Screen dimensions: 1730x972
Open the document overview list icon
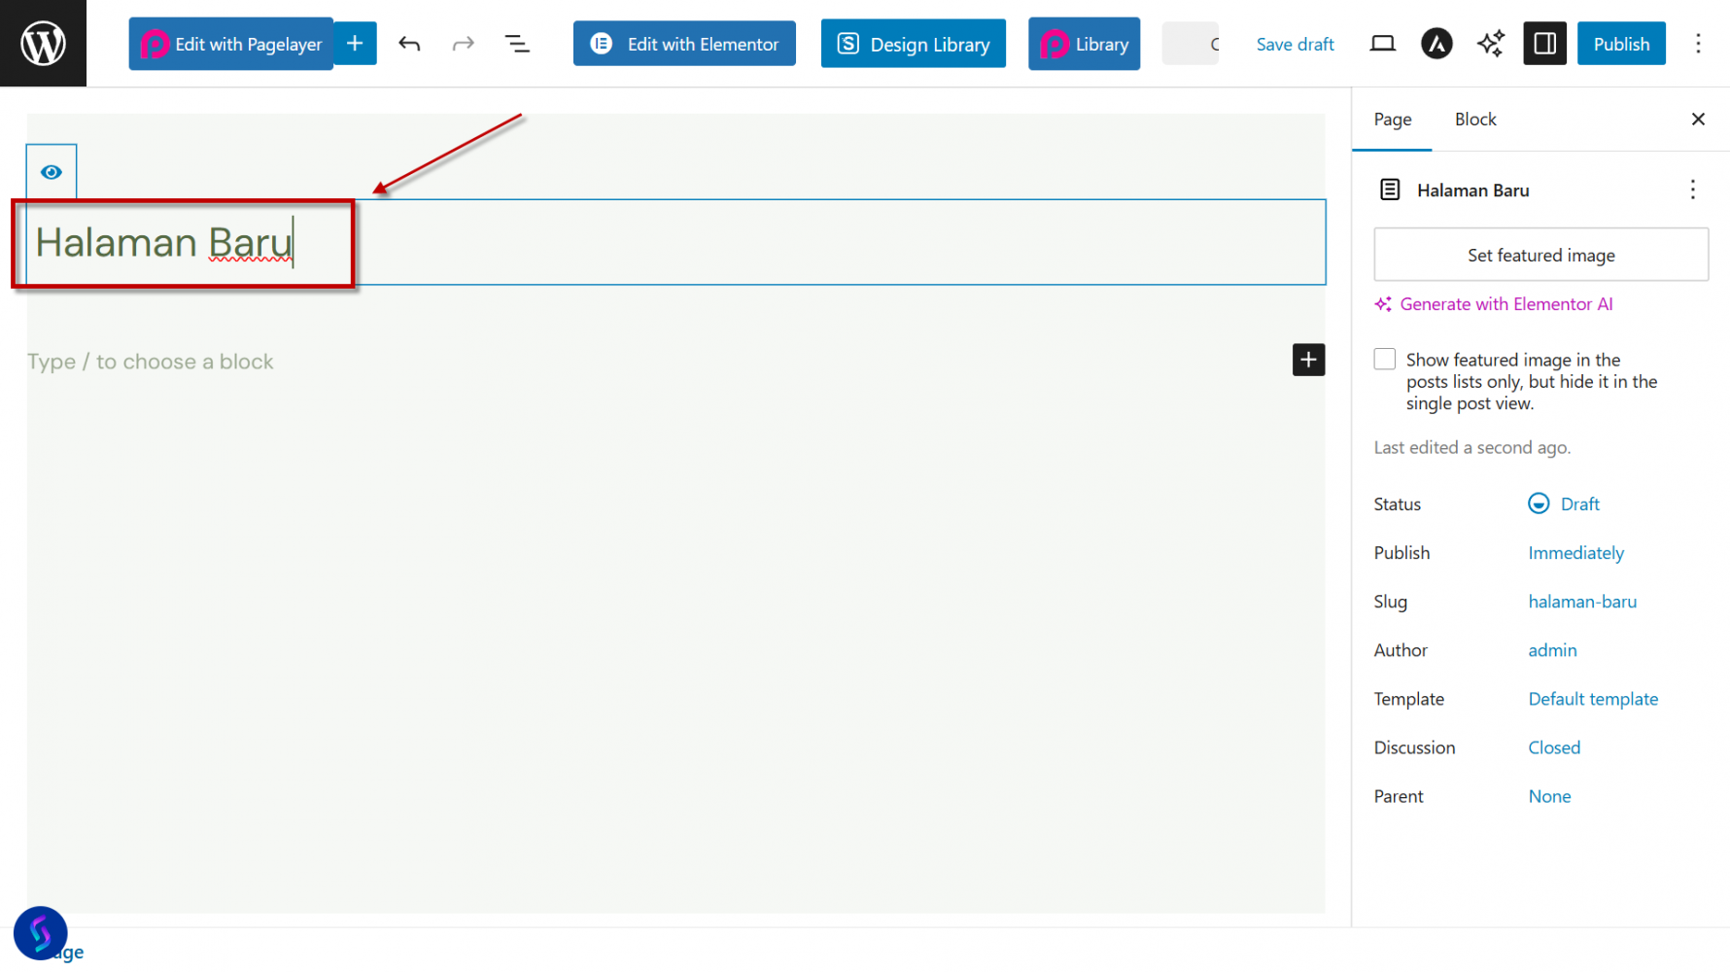click(x=517, y=44)
